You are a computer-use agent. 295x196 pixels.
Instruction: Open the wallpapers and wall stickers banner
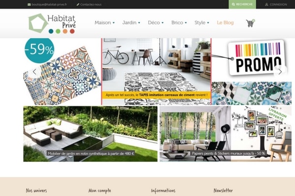tap(226, 134)
